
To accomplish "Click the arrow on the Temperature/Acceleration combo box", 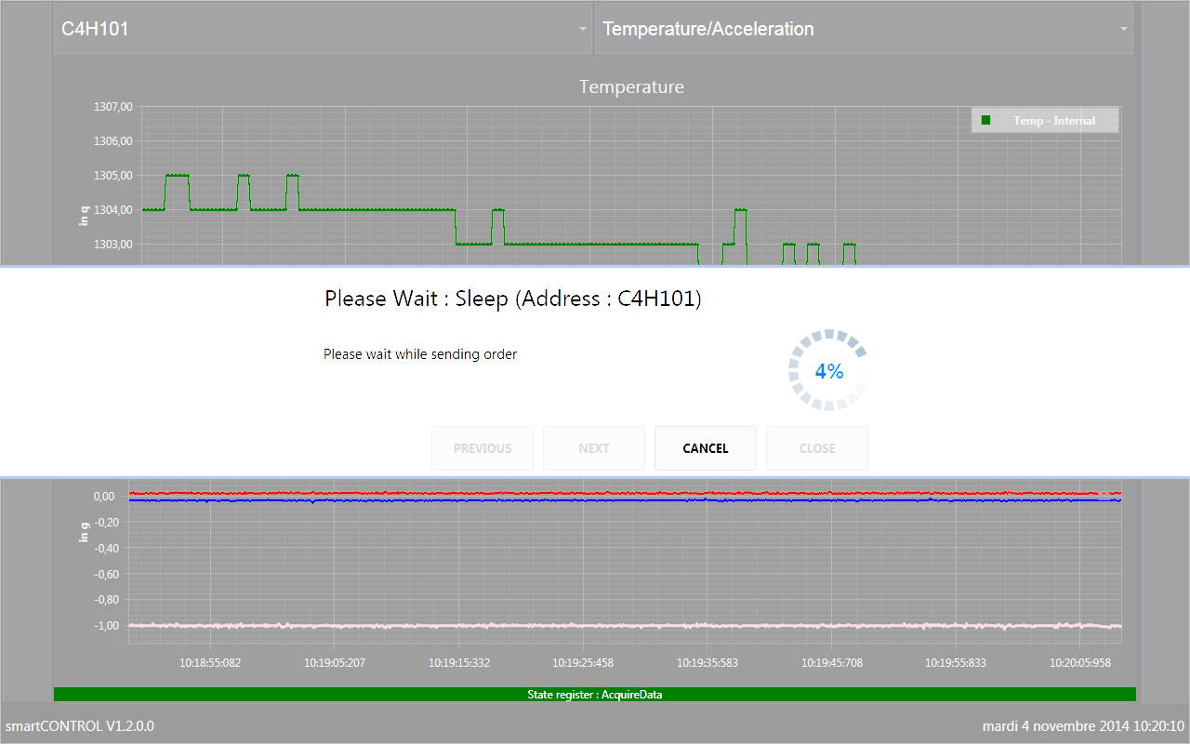I will (1124, 29).
